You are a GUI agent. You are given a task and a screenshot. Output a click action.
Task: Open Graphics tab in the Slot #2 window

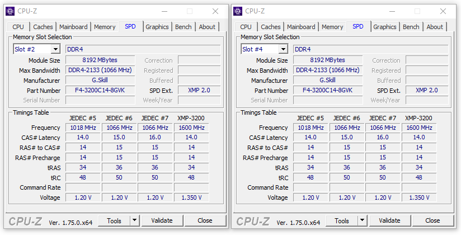(x=157, y=27)
